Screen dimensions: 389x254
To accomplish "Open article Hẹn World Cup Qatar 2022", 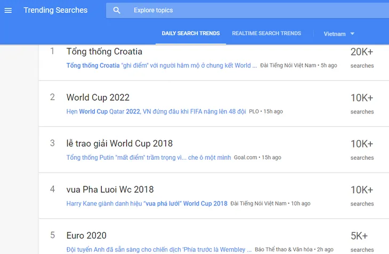I will [156, 111].
